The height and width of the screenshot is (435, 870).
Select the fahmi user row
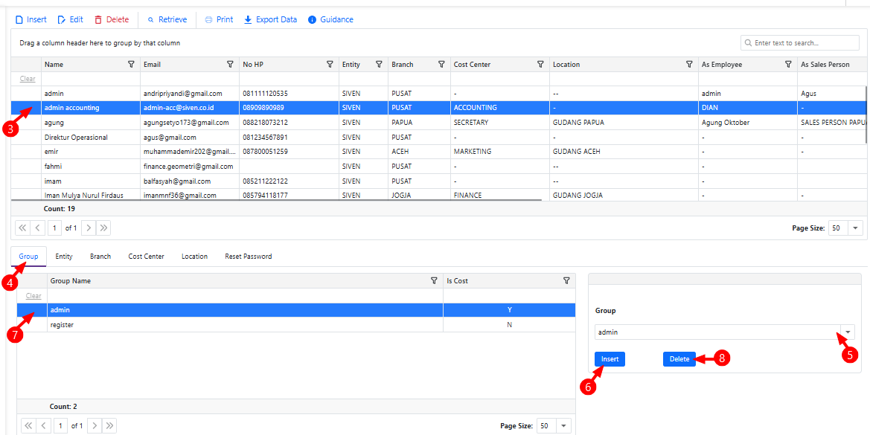(438, 167)
